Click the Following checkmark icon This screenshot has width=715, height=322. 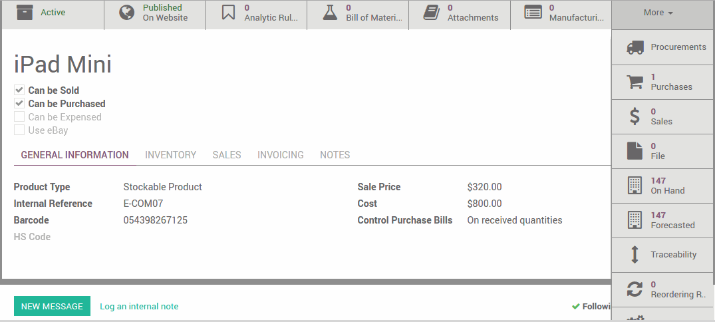pos(575,307)
